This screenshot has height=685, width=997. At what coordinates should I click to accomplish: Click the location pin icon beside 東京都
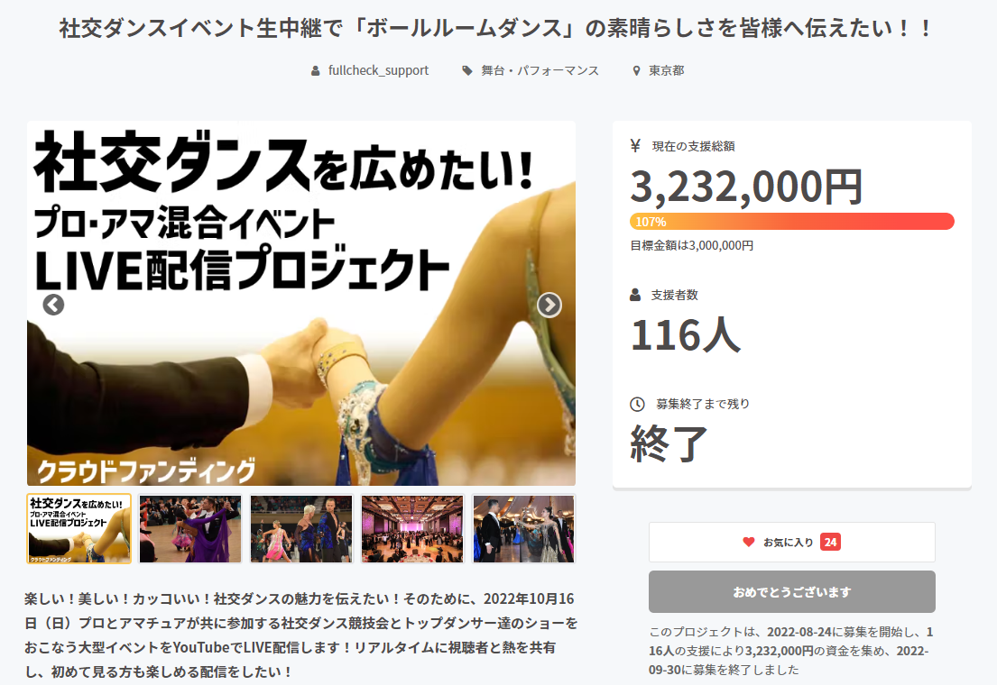tap(636, 70)
